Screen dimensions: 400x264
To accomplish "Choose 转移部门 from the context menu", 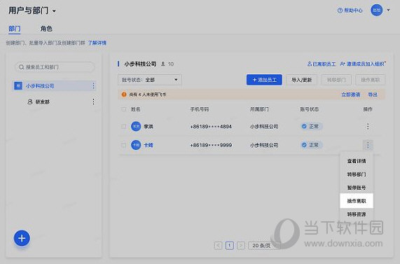I will pos(357,174).
